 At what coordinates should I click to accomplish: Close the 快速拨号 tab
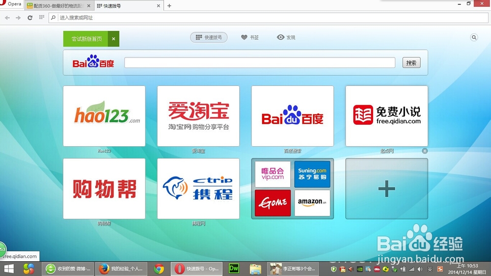coord(159,5)
